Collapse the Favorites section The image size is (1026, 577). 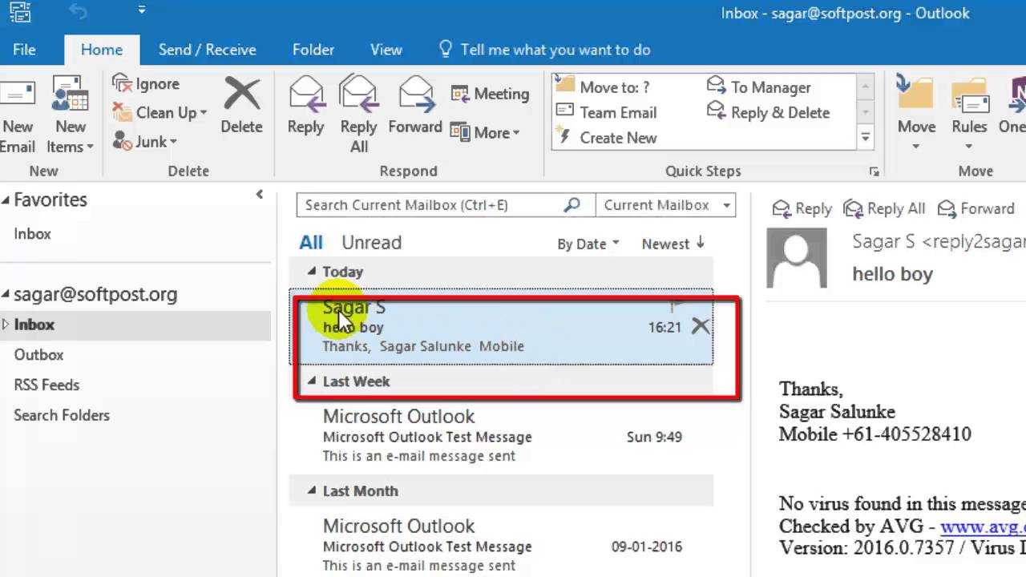[x=6, y=200]
